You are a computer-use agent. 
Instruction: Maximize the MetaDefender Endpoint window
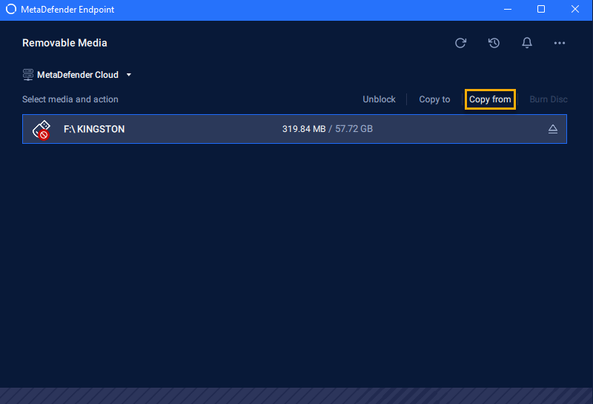(x=541, y=9)
